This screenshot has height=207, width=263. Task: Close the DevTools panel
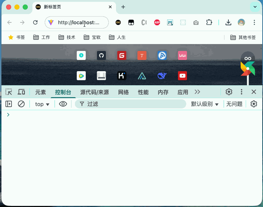(254, 92)
